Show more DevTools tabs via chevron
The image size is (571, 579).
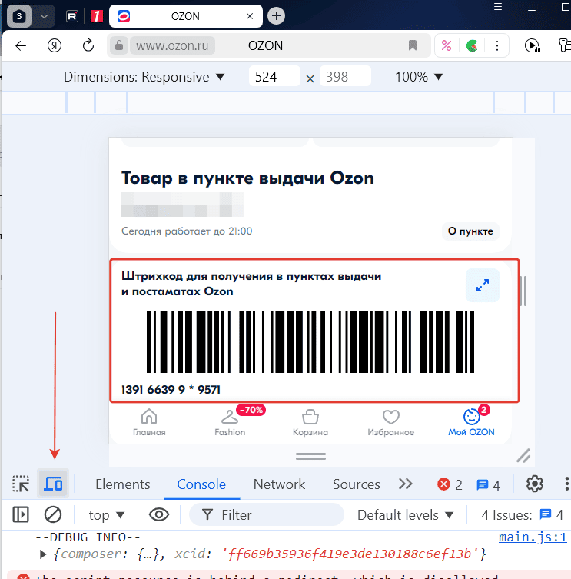pyautogui.click(x=405, y=484)
